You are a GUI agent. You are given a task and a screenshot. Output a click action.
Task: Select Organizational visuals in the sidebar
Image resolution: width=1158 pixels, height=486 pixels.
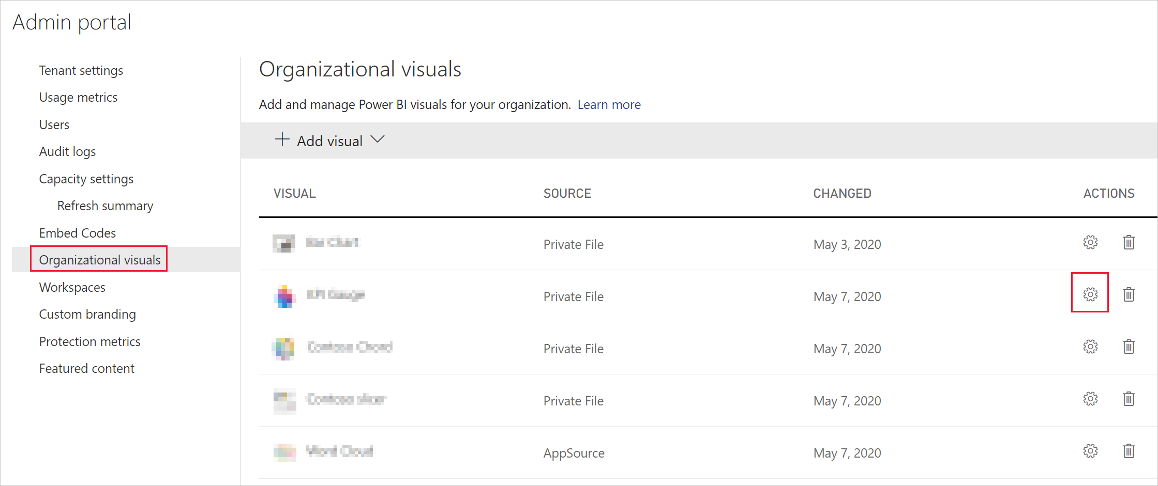(x=99, y=260)
